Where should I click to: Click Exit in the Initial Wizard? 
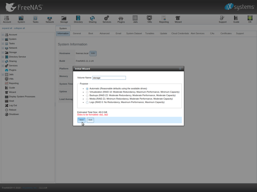click(90, 120)
